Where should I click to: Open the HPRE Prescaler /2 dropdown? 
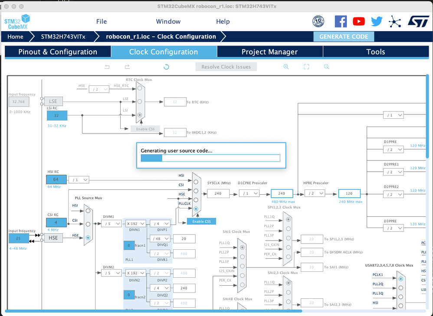[x=315, y=193]
